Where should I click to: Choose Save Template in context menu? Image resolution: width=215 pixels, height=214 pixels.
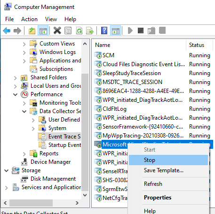tap(168, 170)
